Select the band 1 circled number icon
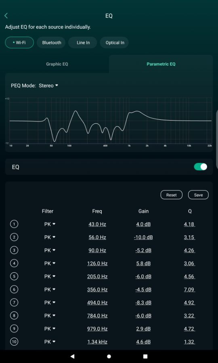The height and width of the screenshot is (363, 218). (x=14, y=224)
